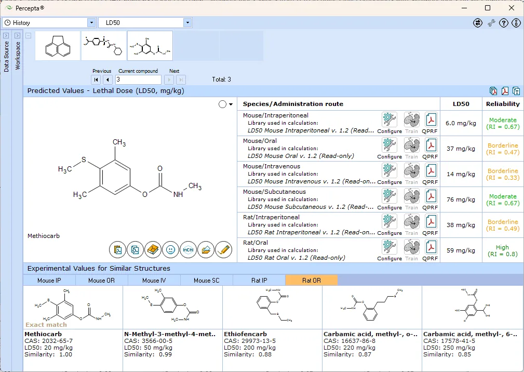Open QPRF report for Rat/Oral
524x372 pixels.
pos(431,247)
